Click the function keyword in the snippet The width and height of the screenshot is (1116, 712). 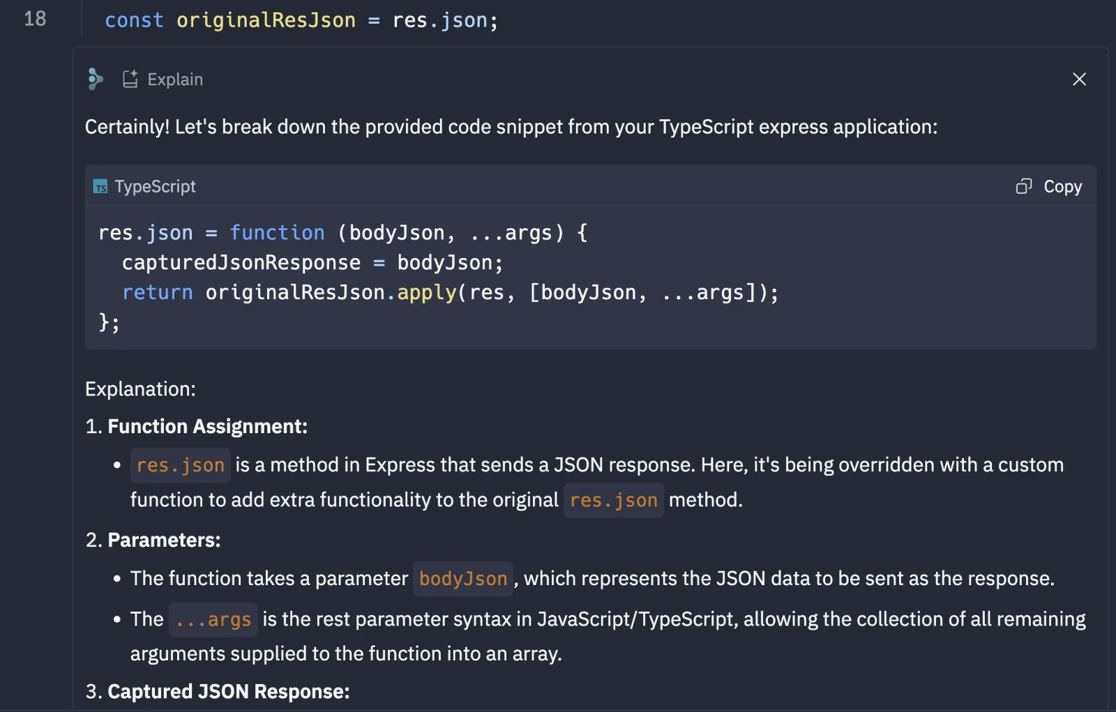point(277,233)
